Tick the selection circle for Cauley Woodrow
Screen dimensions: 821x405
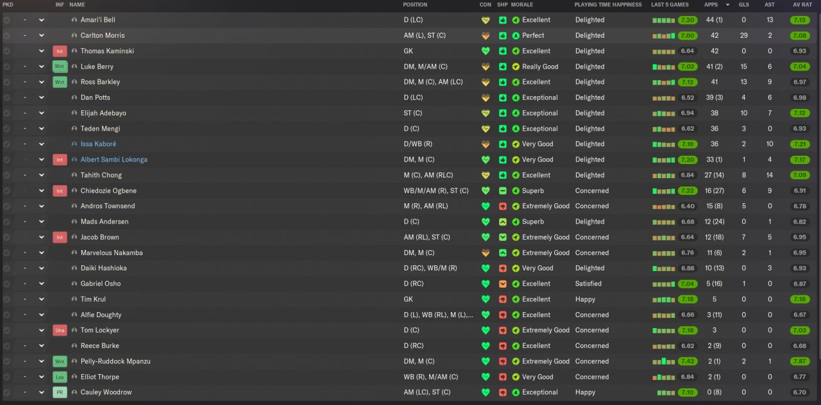click(x=6, y=392)
